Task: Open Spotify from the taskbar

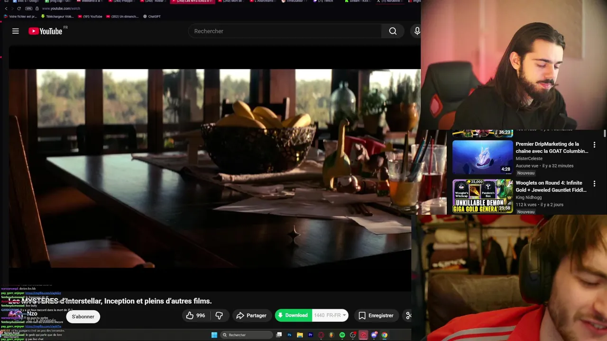Action: pos(342,335)
